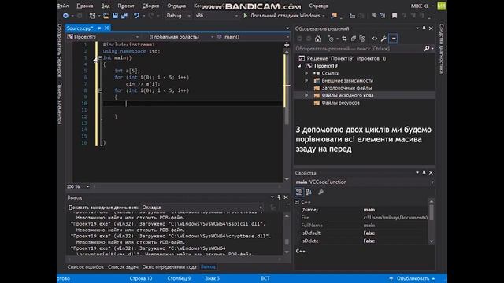Open the Сборка menu

150,6
